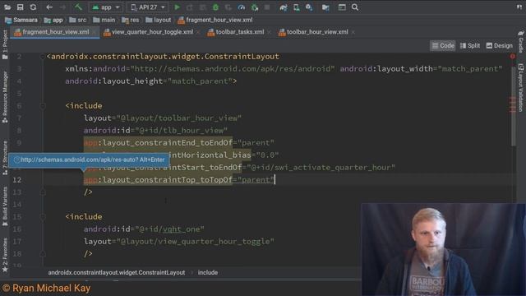
Task: Click the res folder breadcrumb
Action: point(131,20)
